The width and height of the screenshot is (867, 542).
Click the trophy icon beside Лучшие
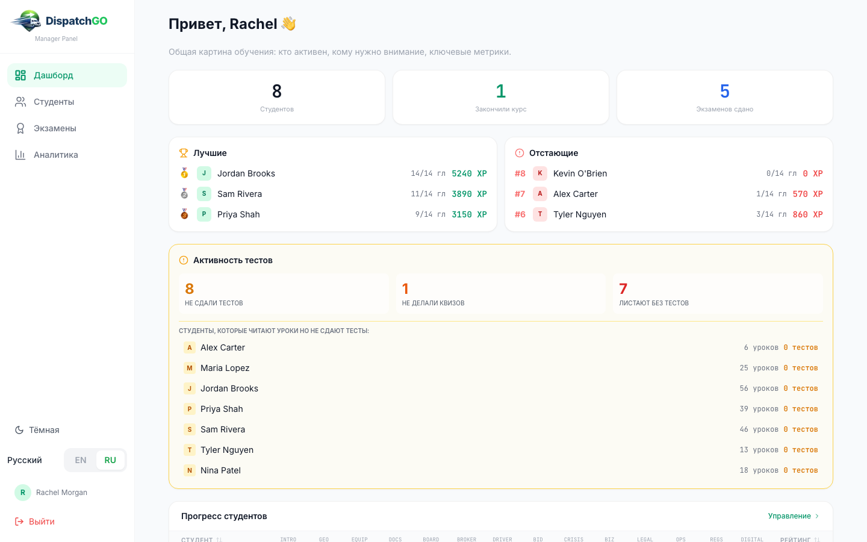pyautogui.click(x=184, y=153)
